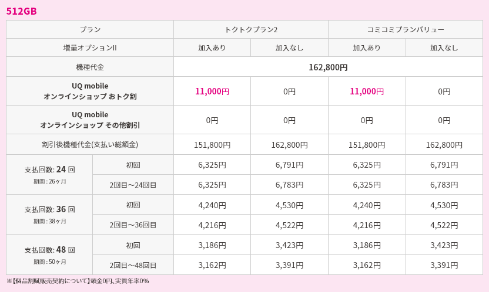
Task: Click the 2回目〜24回目 row label
Action: point(133,185)
